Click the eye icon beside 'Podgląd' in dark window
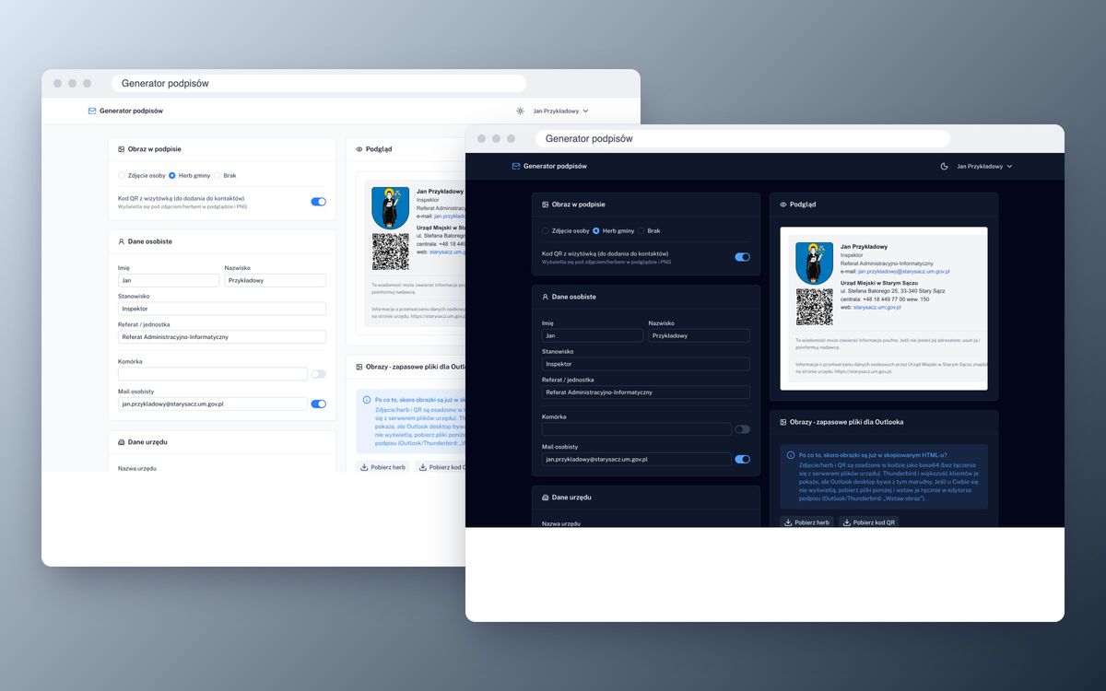Viewport: 1106px width, 691px height. [782, 205]
